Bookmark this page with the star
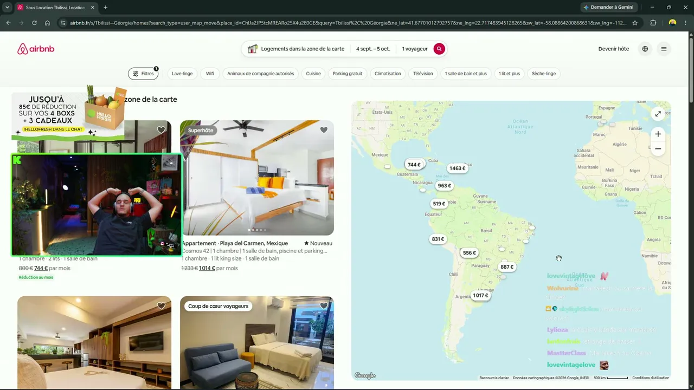694x390 pixels. coord(635,23)
